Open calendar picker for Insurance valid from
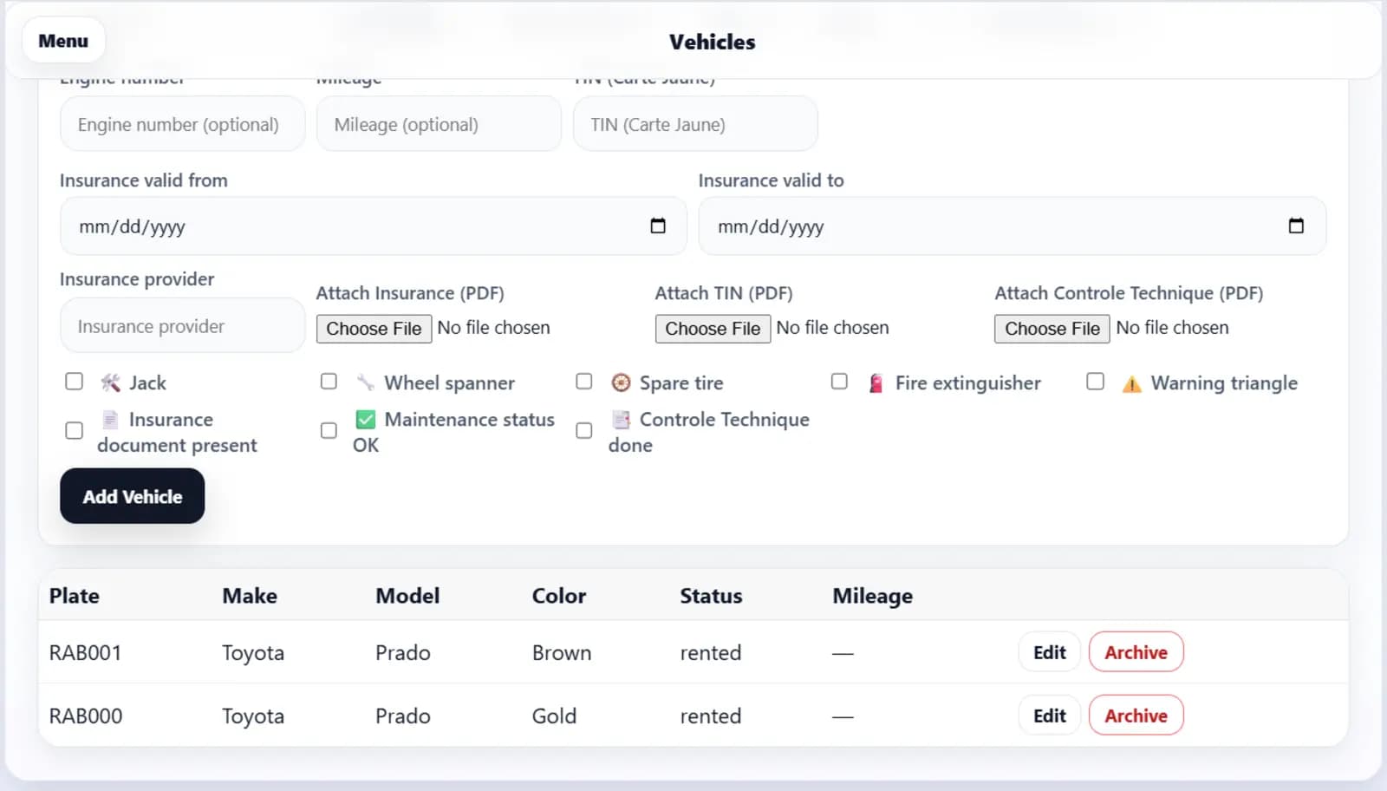Screen dimensions: 1387x791 point(658,226)
